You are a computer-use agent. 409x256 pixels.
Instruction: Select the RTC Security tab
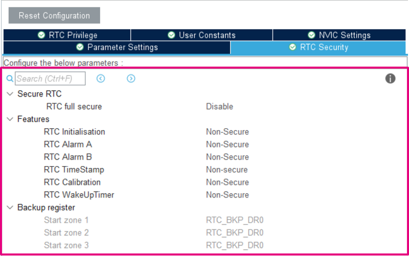318,47
